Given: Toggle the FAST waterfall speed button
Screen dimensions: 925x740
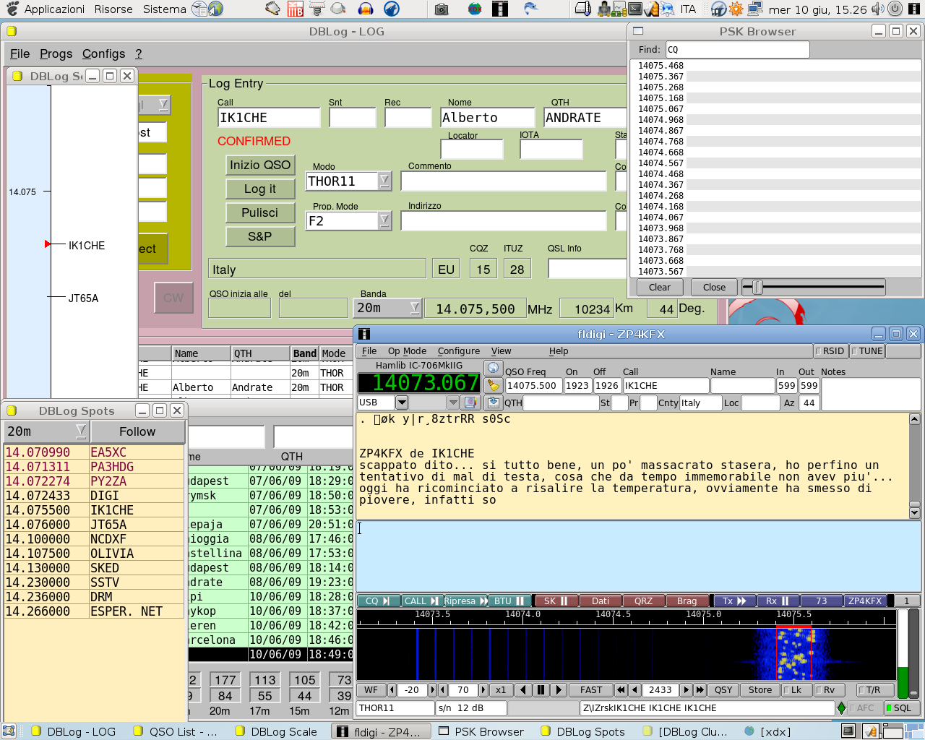Looking at the screenshot, I should tap(590, 690).
